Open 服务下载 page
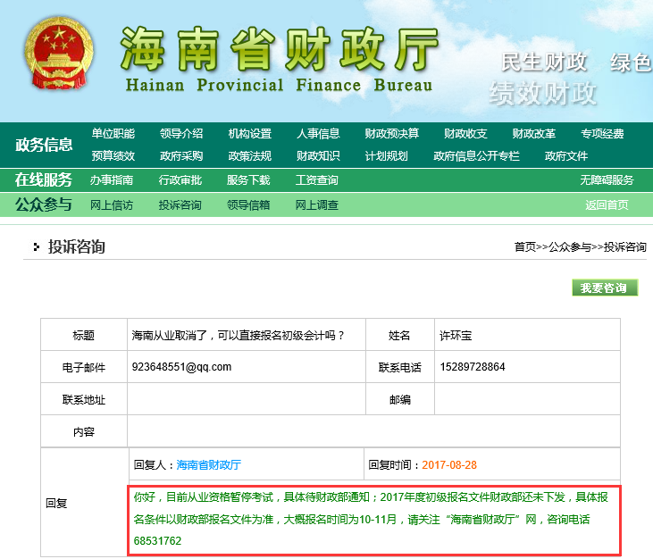 pyautogui.click(x=248, y=180)
